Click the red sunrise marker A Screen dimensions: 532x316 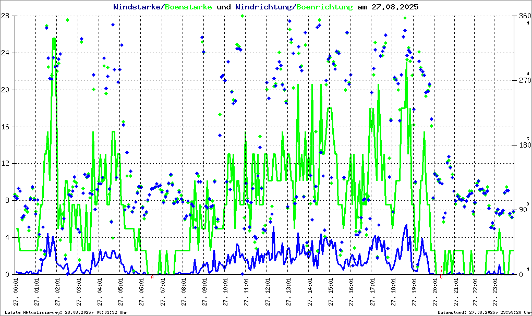click(x=152, y=277)
